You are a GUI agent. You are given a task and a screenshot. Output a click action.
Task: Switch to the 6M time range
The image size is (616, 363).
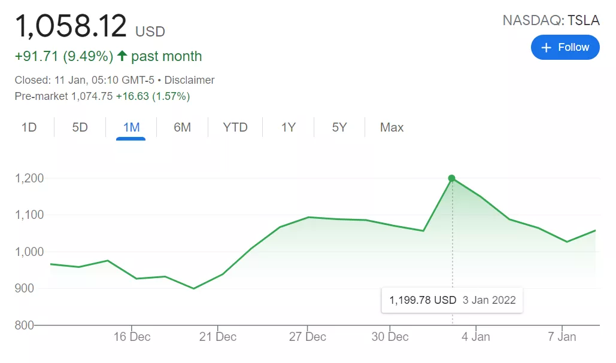182,127
